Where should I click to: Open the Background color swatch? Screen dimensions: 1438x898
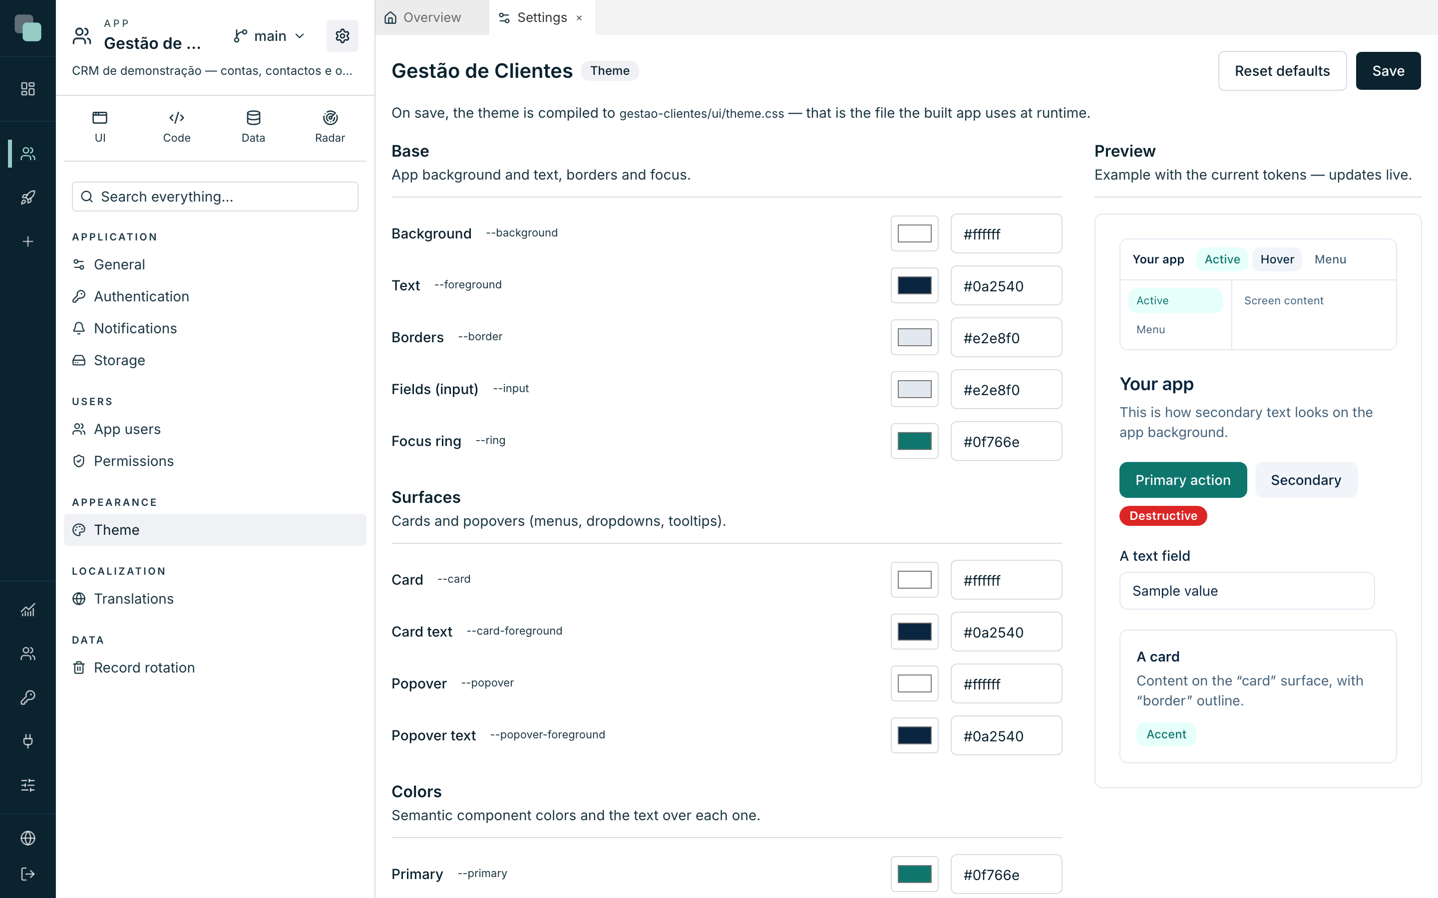(915, 233)
